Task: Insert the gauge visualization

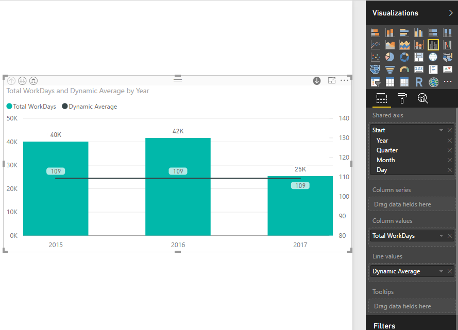Action: [404, 70]
